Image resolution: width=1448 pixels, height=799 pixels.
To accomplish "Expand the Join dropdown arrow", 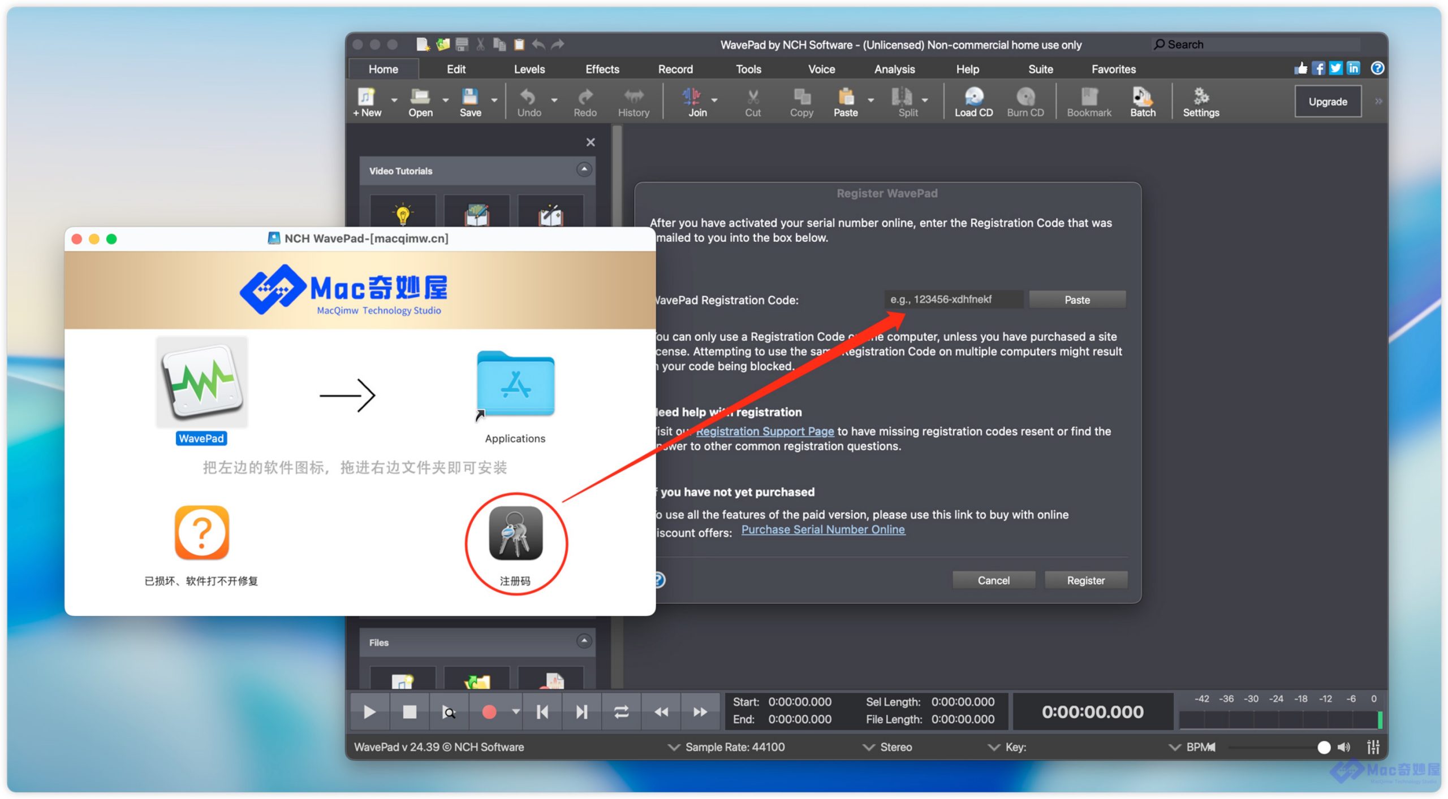I will [714, 100].
